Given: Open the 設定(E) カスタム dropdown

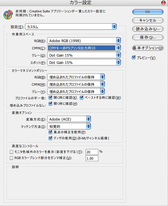Looking at the screenshot, I should 71,27.
